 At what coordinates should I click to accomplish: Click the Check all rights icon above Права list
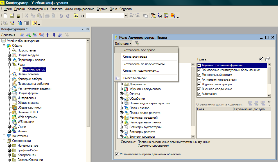click(261, 59)
